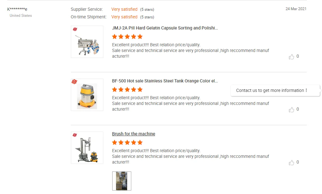Click the 24 Mar 2021 review date
Viewport: 322px width, 194px height.
[296, 9]
